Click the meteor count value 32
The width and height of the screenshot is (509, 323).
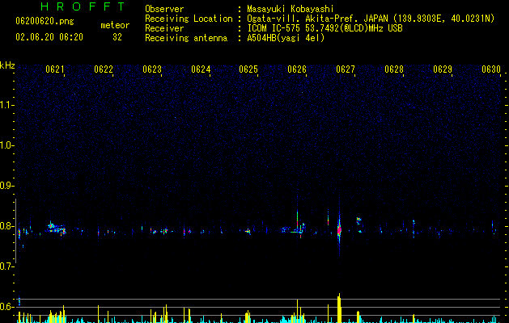point(117,37)
